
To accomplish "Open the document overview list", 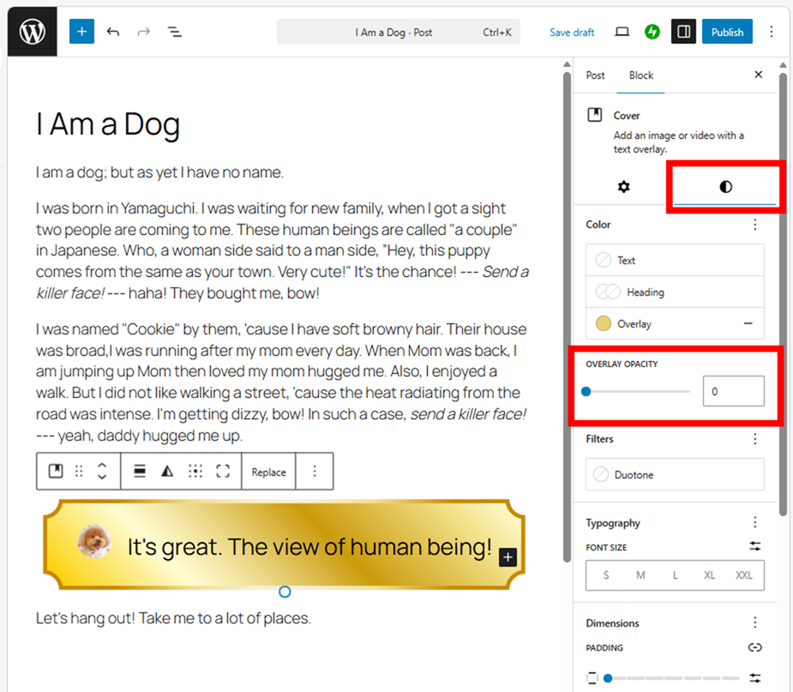I will point(175,32).
